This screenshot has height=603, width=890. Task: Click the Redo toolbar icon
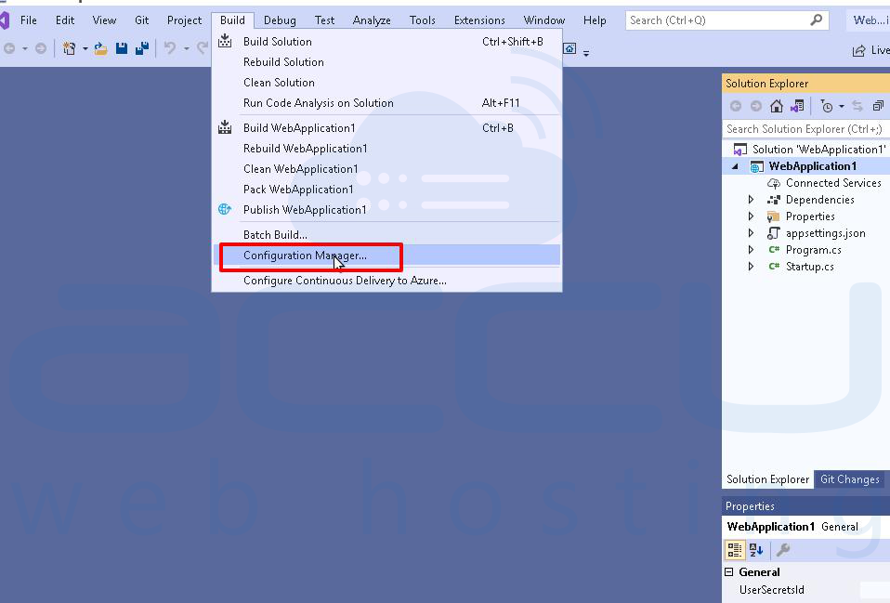pyautogui.click(x=203, y=48)
